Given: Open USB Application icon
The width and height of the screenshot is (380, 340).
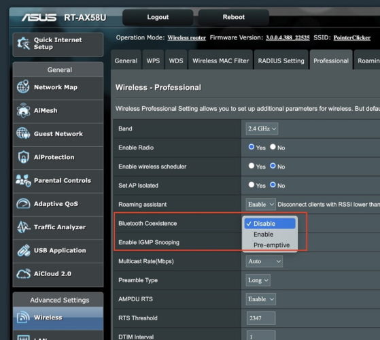Looking at the screenshot, I should (23, 250).
